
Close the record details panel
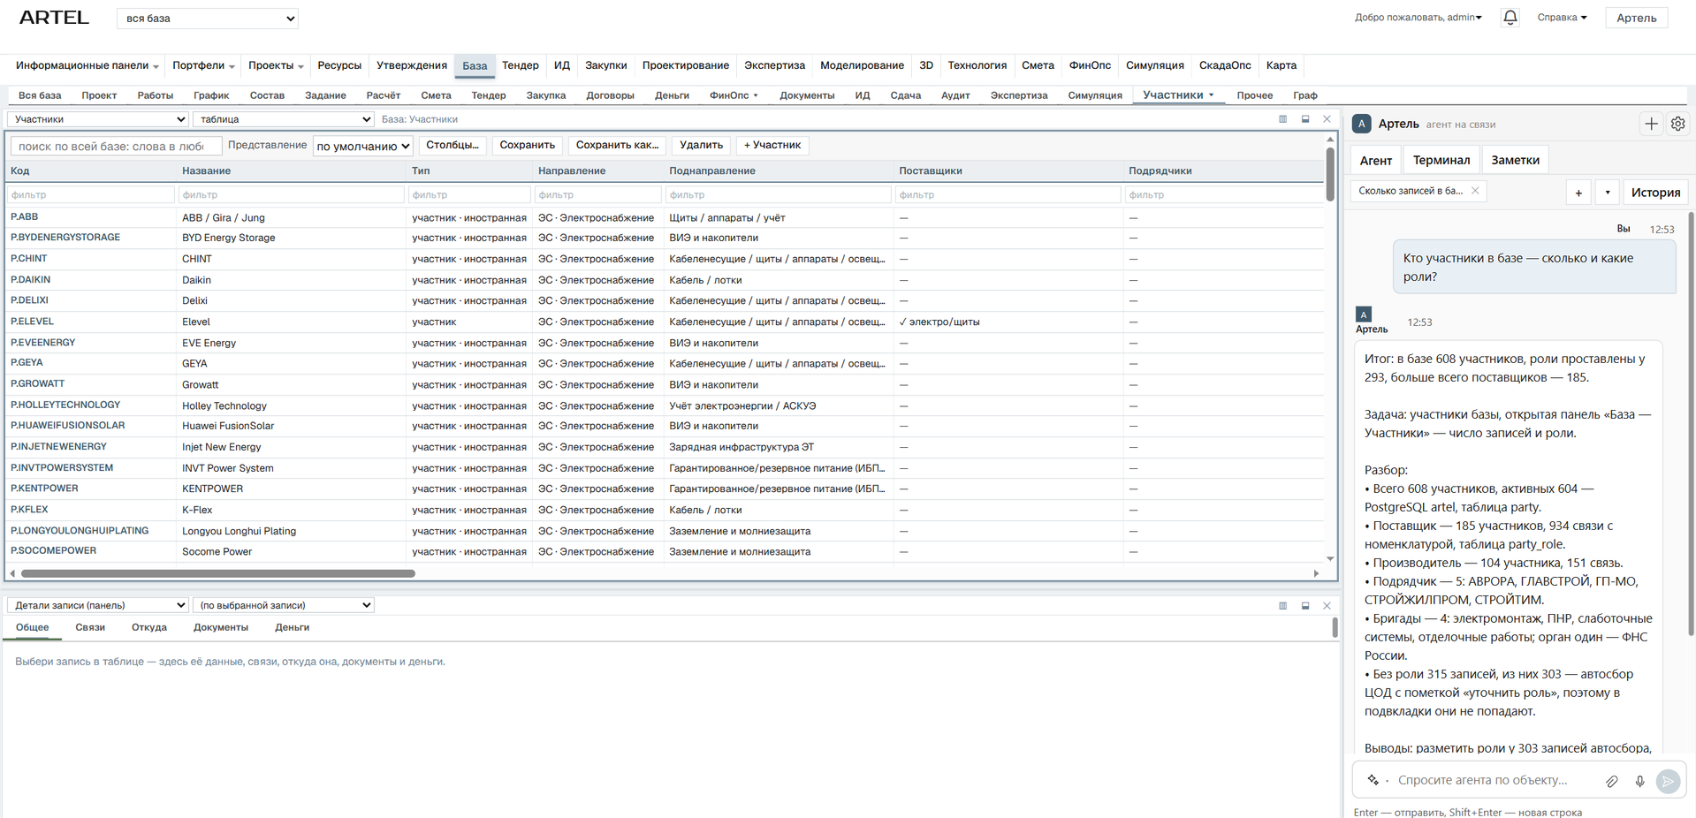click(1327, 606)
